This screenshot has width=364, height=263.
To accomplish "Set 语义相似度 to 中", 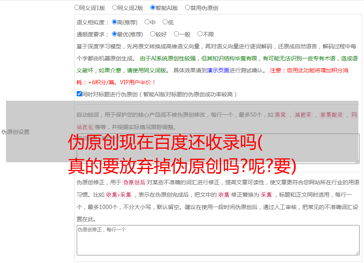I will tap(147, 22).
